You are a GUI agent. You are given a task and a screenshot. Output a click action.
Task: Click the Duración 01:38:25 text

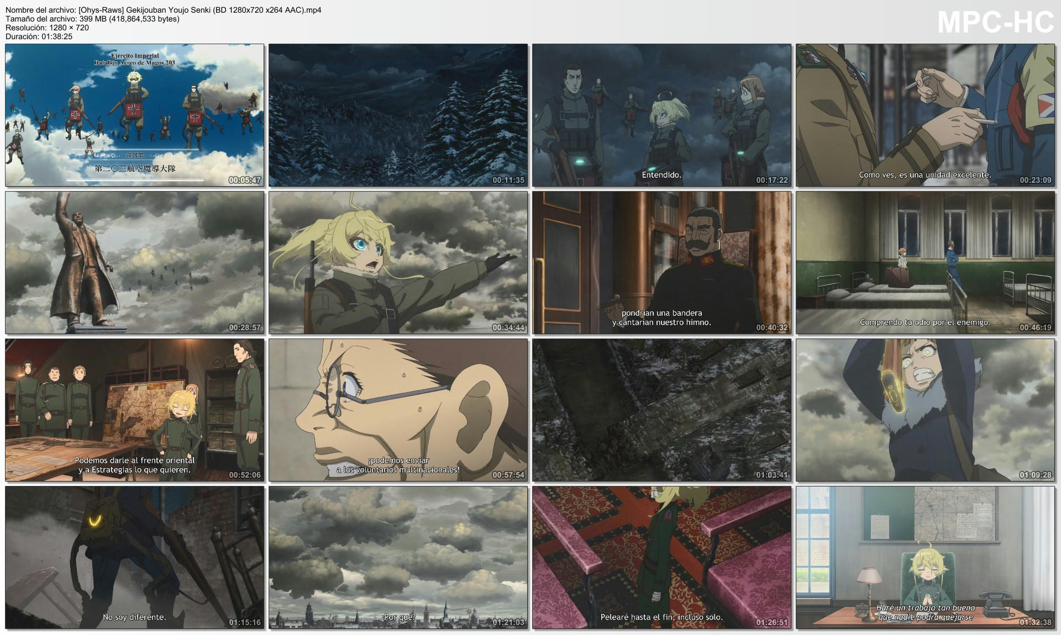tap(39, 36)
